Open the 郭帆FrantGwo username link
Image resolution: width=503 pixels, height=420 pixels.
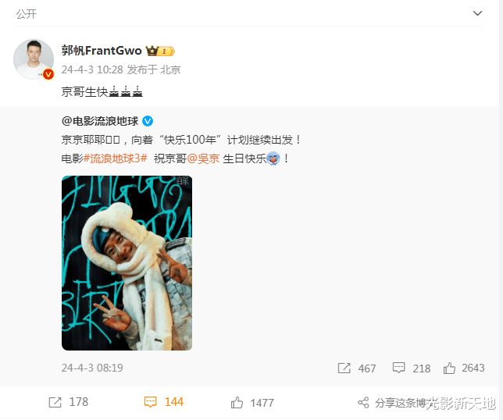tap(102, 51)
